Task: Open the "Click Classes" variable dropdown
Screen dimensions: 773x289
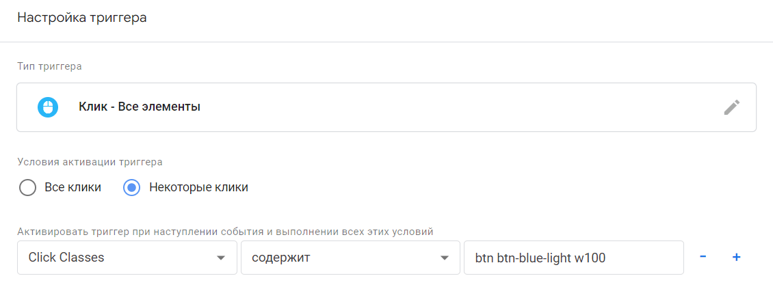Action: click(116, 258)
